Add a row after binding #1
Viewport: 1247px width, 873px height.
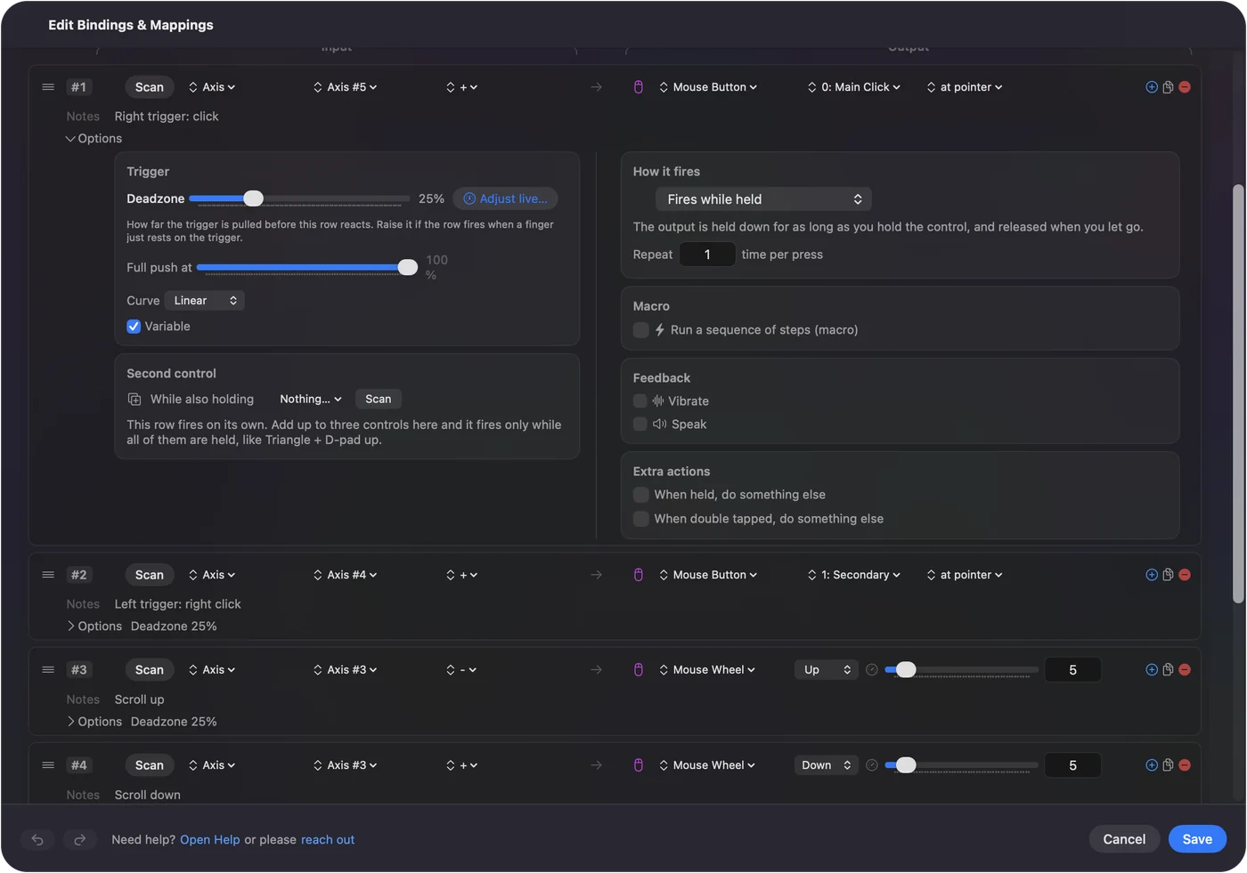coord(1152,87)
